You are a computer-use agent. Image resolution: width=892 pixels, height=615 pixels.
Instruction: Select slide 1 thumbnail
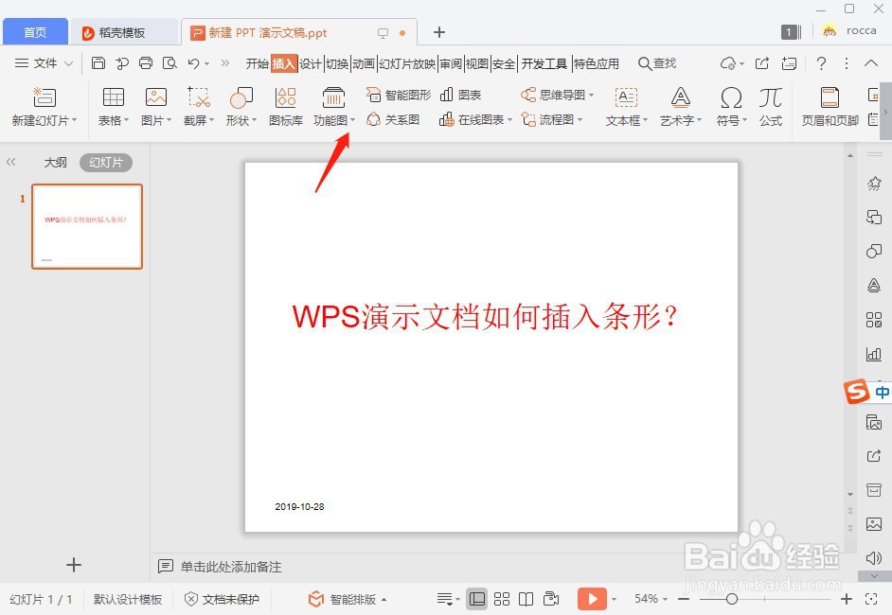click(x=87, y=226)
